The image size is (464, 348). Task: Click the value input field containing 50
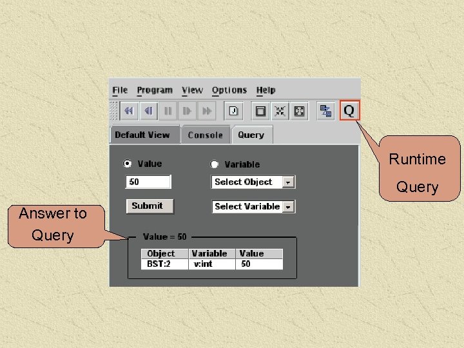[x=148, y=182]
